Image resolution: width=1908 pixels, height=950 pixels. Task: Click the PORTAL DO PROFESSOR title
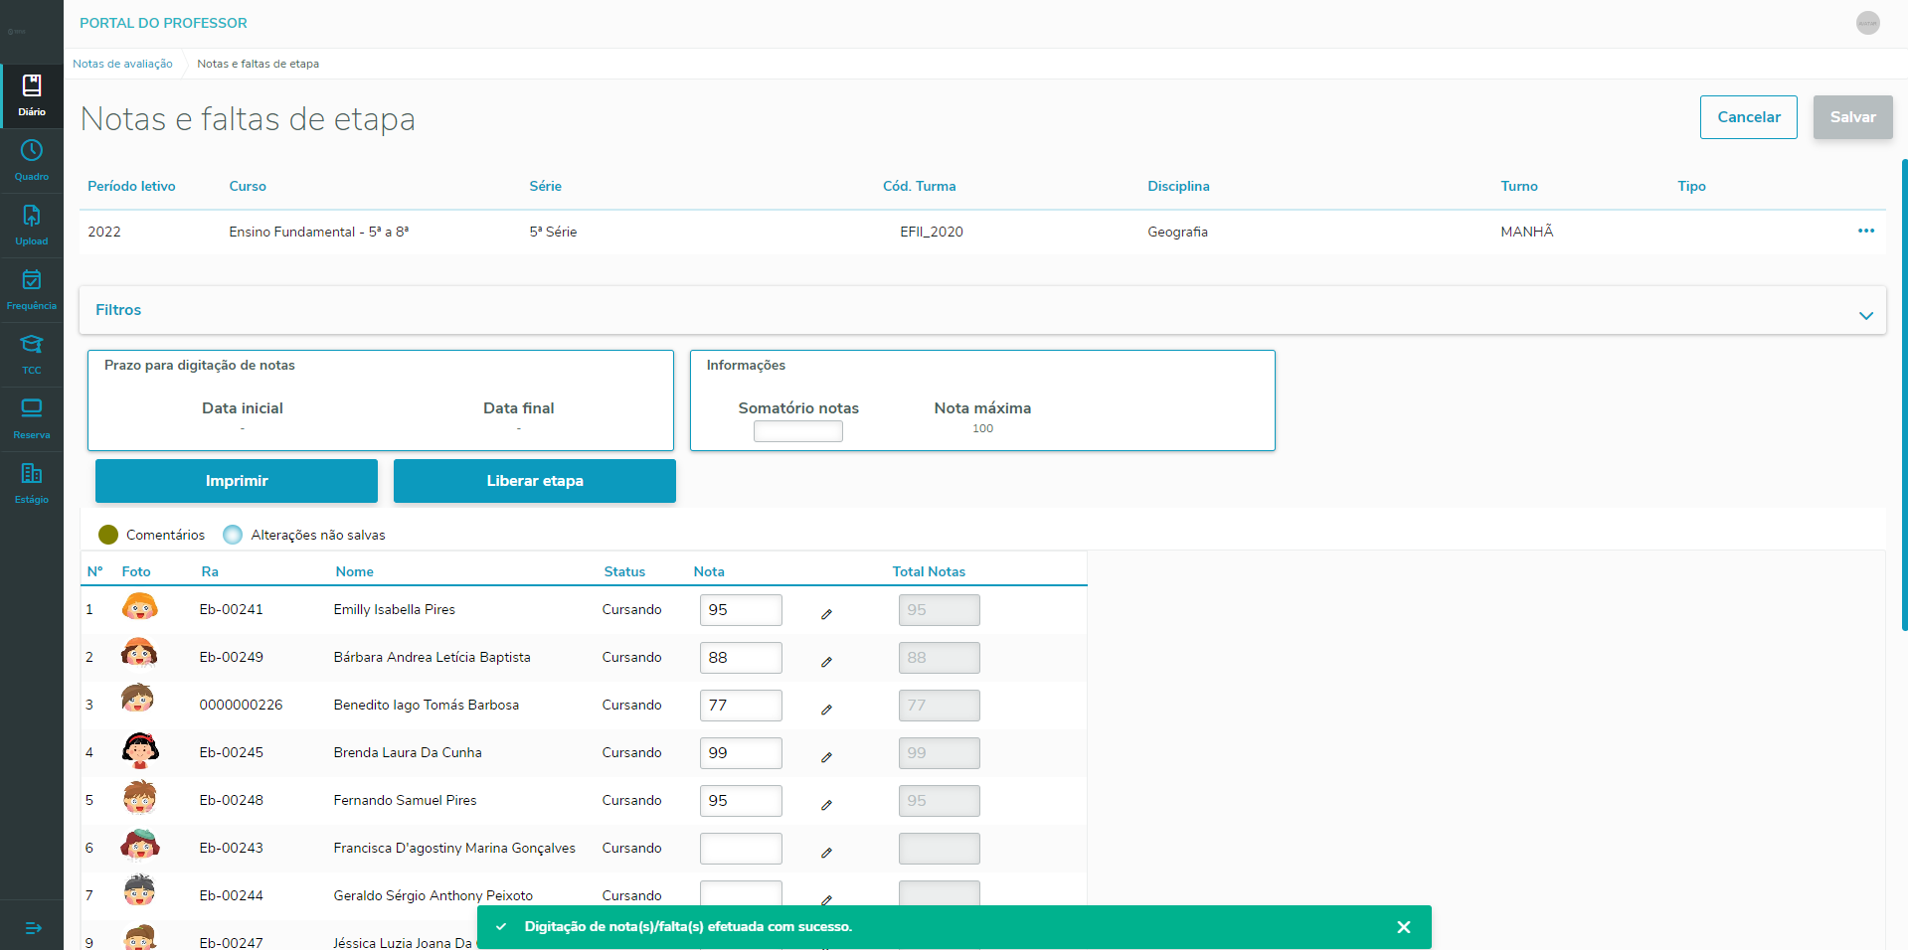[x=163, y=23]
